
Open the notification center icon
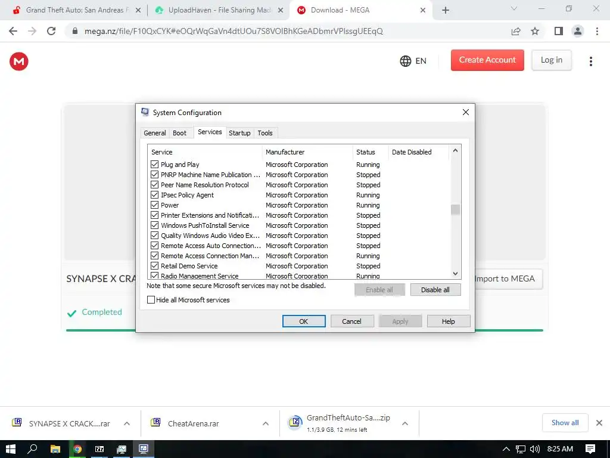[590, 449]
